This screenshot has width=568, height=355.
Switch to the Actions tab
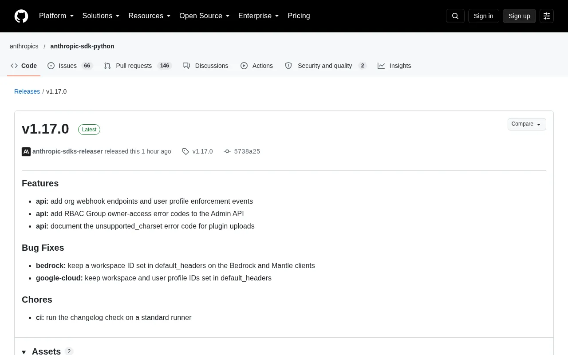[x=257, y=66]
